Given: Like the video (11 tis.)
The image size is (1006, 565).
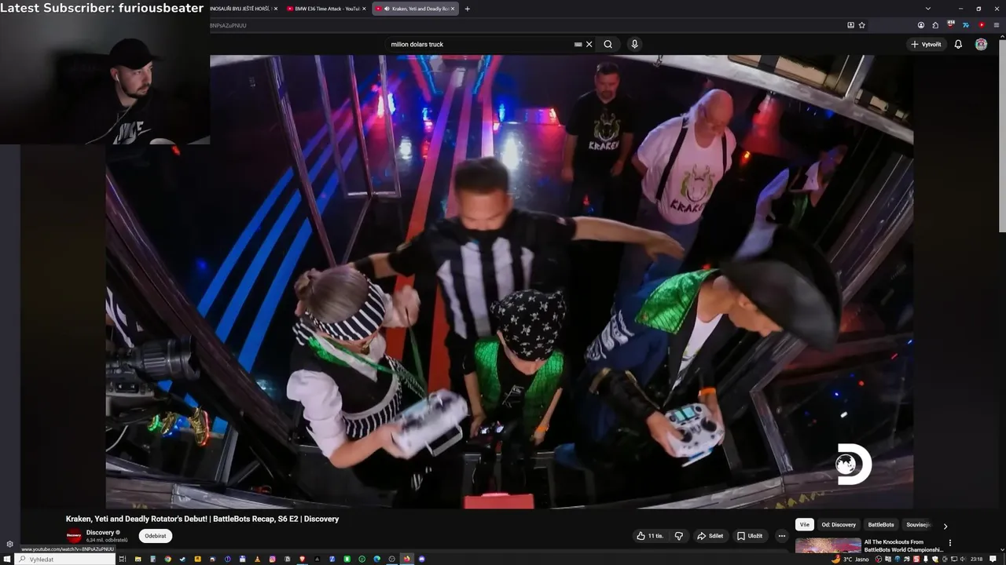Looking at the screenshot, I should (650, 536).
